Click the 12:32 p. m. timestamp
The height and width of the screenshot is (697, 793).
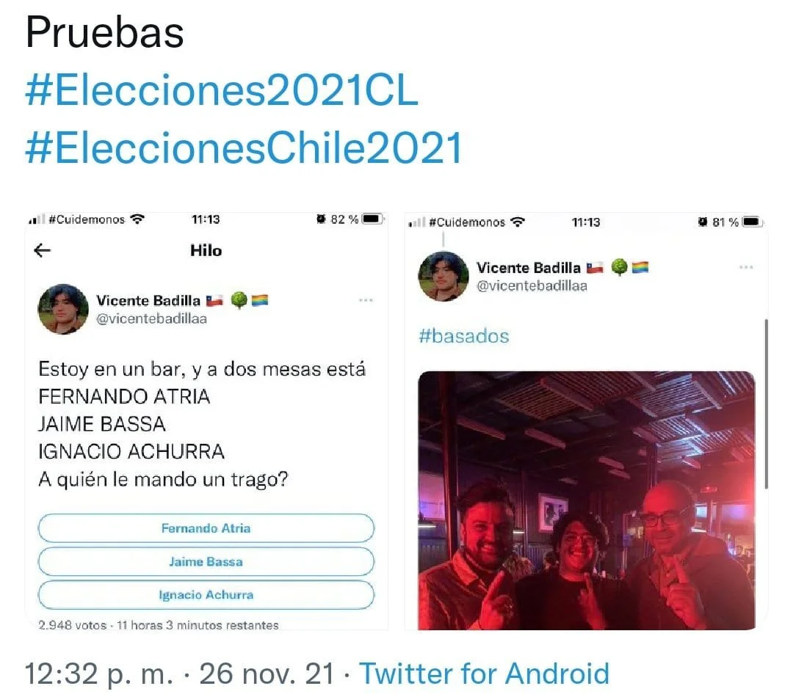tap(98, 674)
